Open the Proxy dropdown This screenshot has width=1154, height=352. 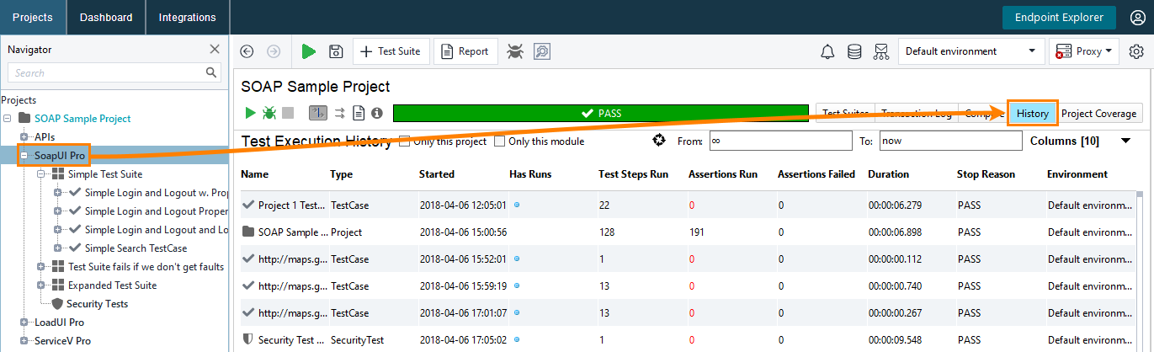[1083, 51]
